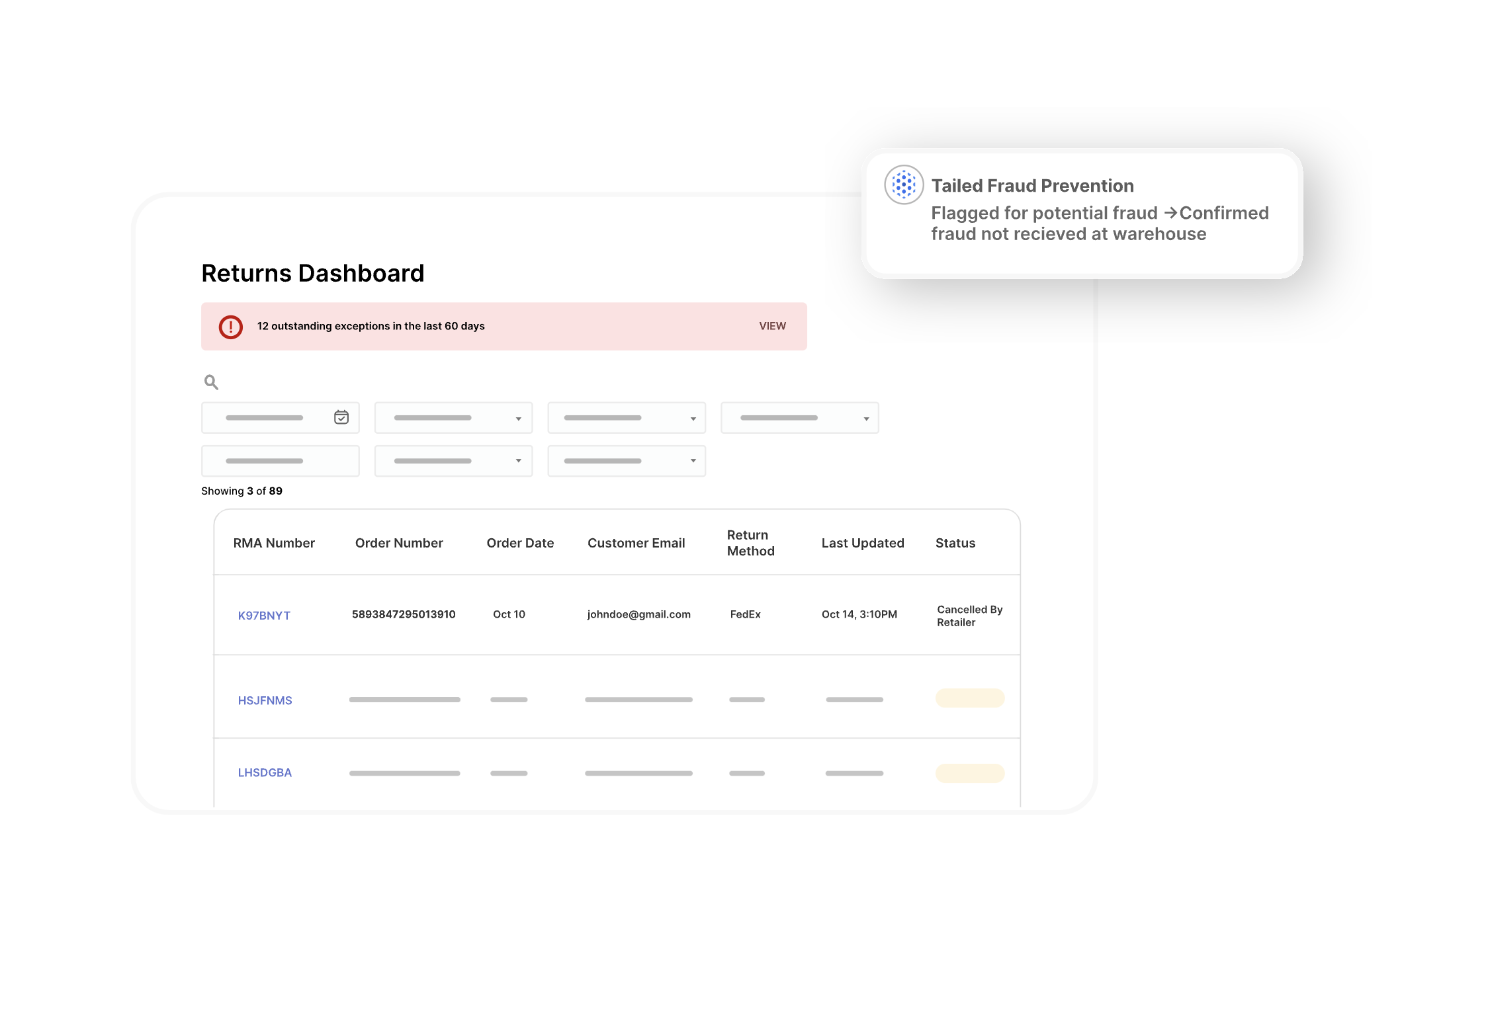Click the Status column header

(955, 543)
